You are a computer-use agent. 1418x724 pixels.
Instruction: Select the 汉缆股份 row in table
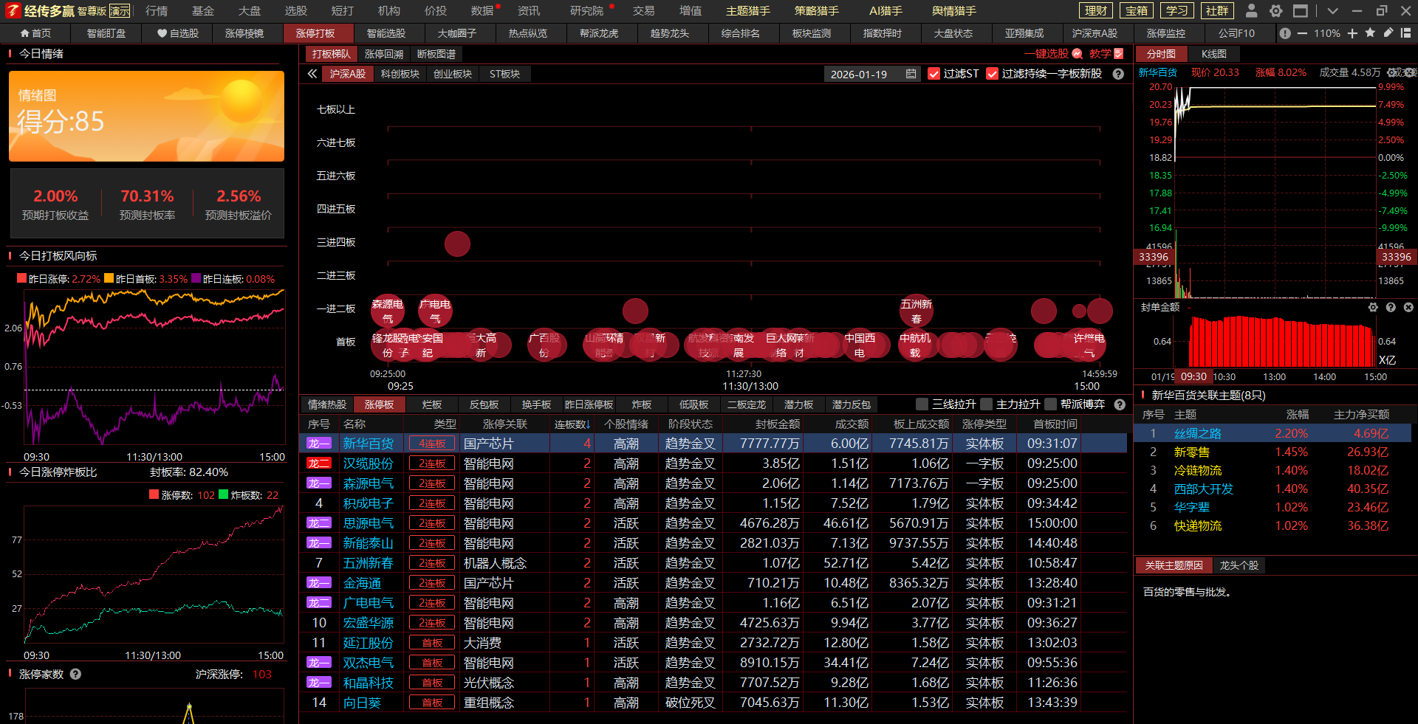coord(368,463)
